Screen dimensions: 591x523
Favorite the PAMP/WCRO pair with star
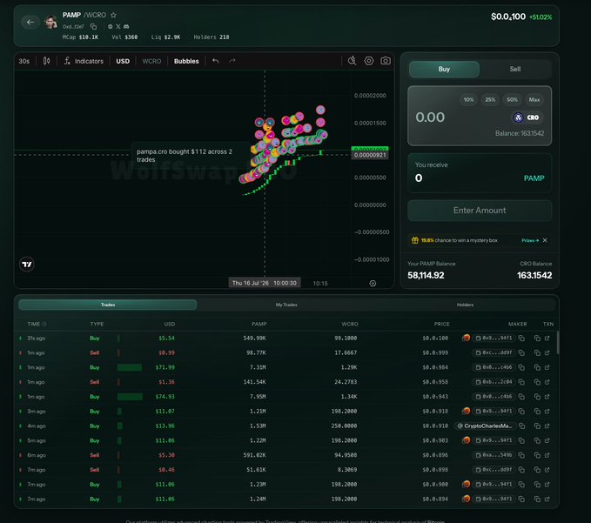pos(113,15)
